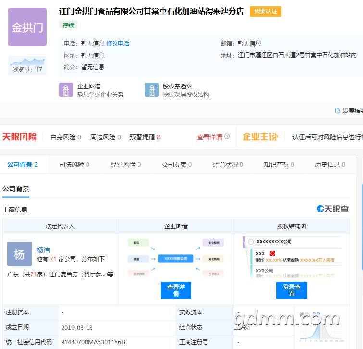This screenshot has width=363, height=349.
Task: Click the 天眼查 logo near 工商信息
Action: click(332, 209)
